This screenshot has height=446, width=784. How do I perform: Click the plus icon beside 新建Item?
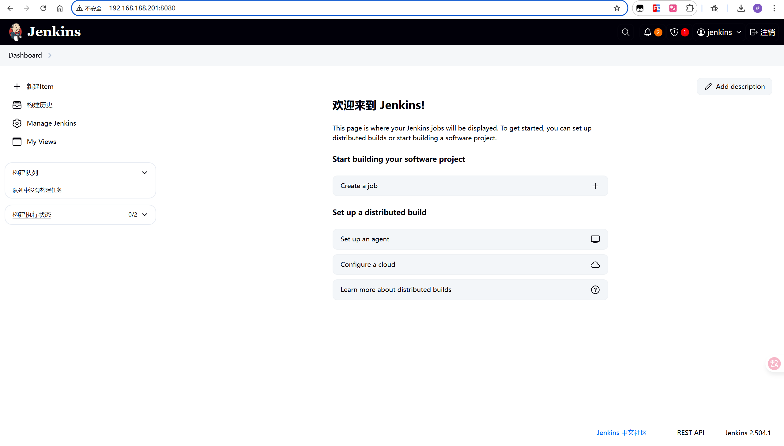17,87
